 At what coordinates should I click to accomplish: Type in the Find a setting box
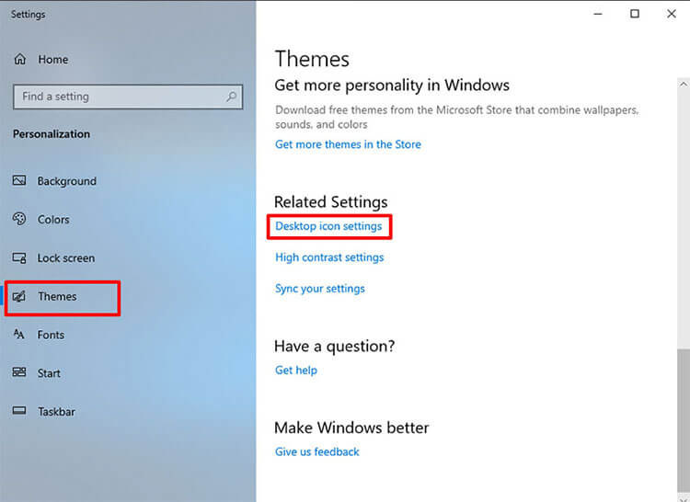point(120,97)
